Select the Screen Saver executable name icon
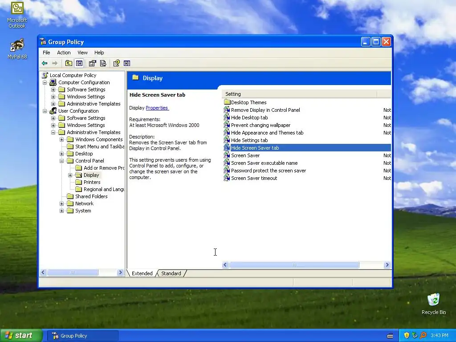The height and width of the screenshot is (342, 456). (x=227, y=163)
